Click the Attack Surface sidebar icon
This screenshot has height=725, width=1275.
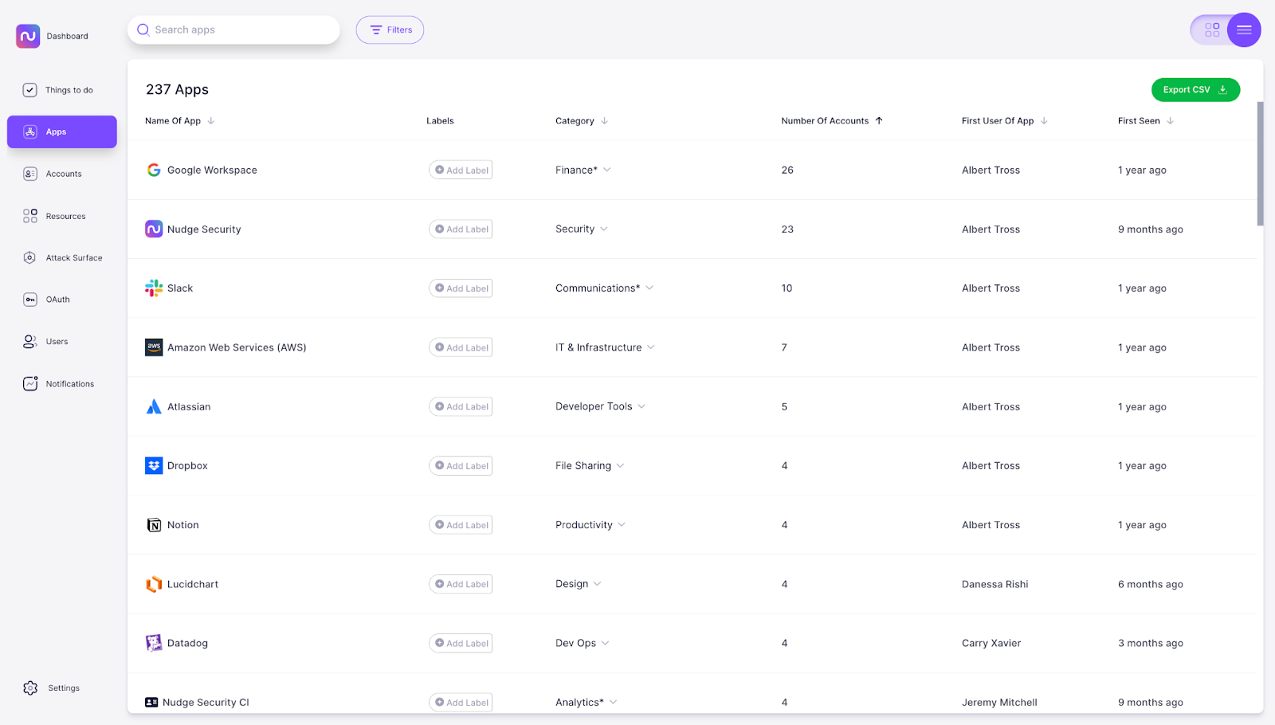pos(30,257)
